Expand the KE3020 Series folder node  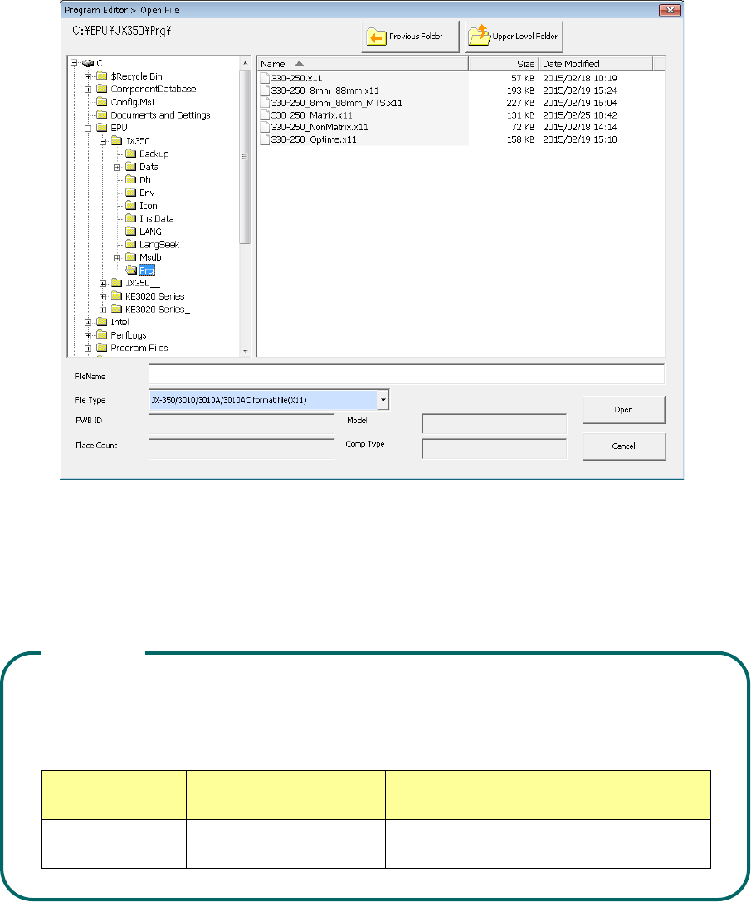104,296
